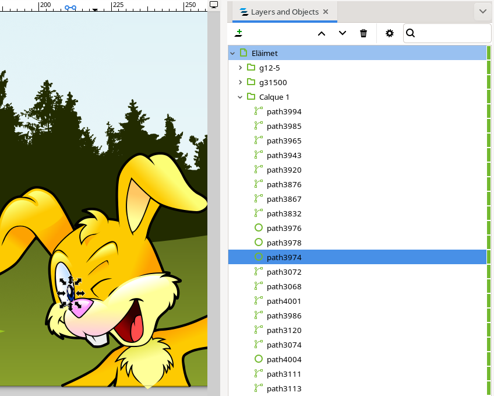Viewport: 494px width, 396px height.
Task: Click the circle icon beside path3978
Action: pyautogui.click(x=259, y=242)
